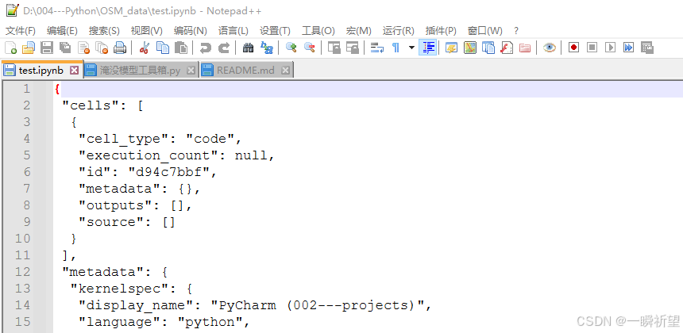Screen dimensions: 683x333
Task: Open dropdown arrow beside pilcrow icon
Action: coord(411,48)
